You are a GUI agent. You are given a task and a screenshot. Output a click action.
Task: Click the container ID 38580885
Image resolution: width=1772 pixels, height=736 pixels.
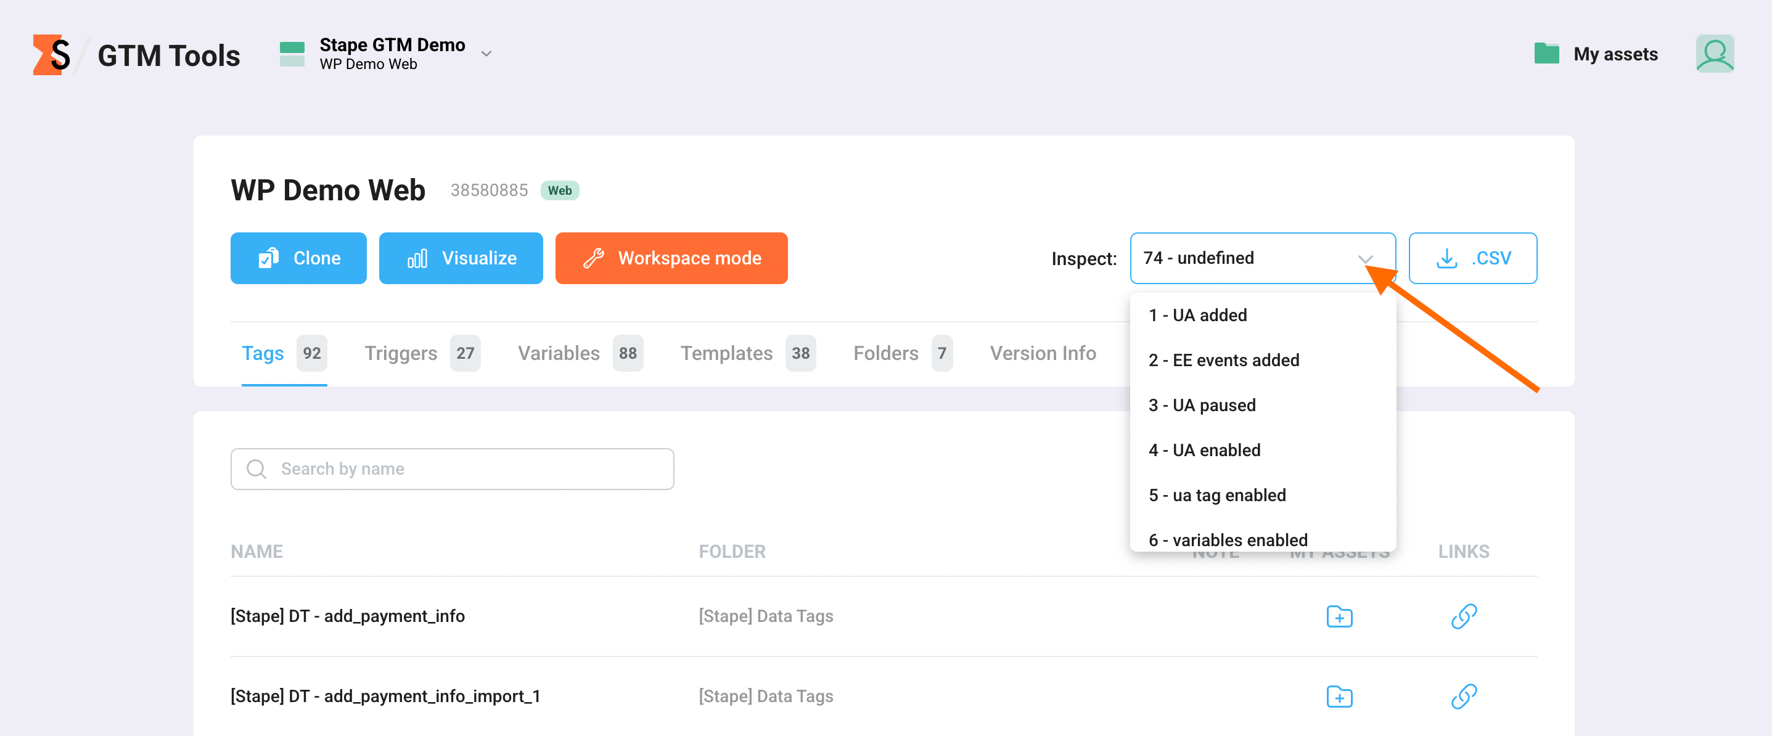click(x=489, y=190)
